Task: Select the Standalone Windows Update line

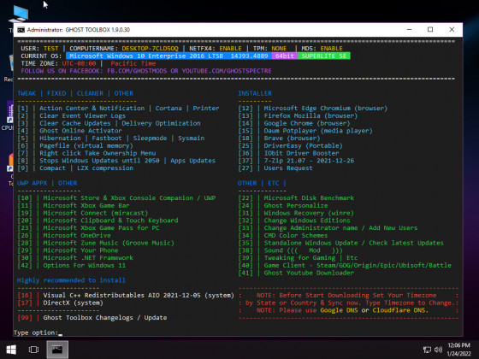Action: [341, 243]
